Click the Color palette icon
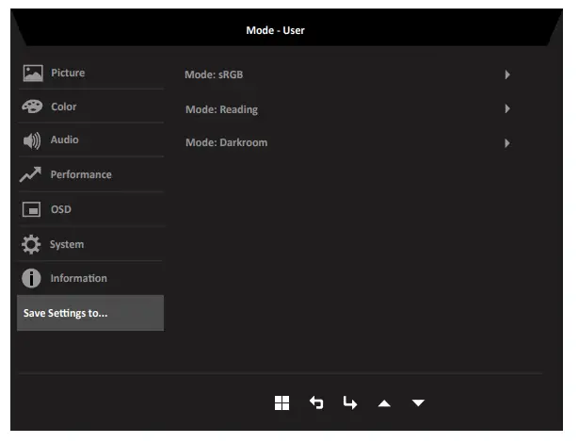 (32, 107)
